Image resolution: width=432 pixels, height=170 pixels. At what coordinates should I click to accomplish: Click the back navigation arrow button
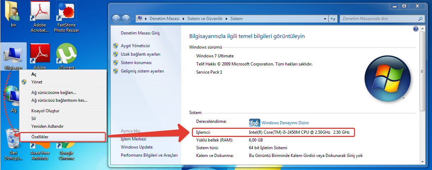pyautogui.click(x=116, y=19)
